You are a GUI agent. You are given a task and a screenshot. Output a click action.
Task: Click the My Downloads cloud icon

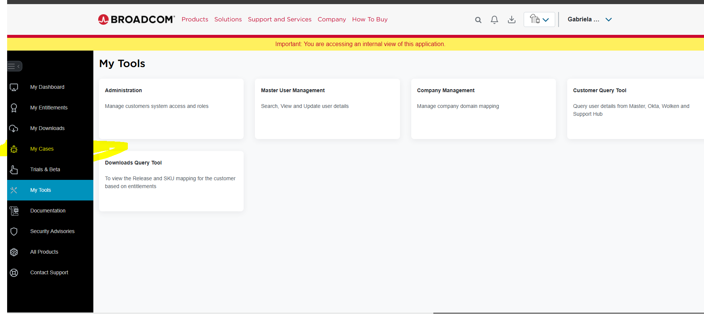14,129
